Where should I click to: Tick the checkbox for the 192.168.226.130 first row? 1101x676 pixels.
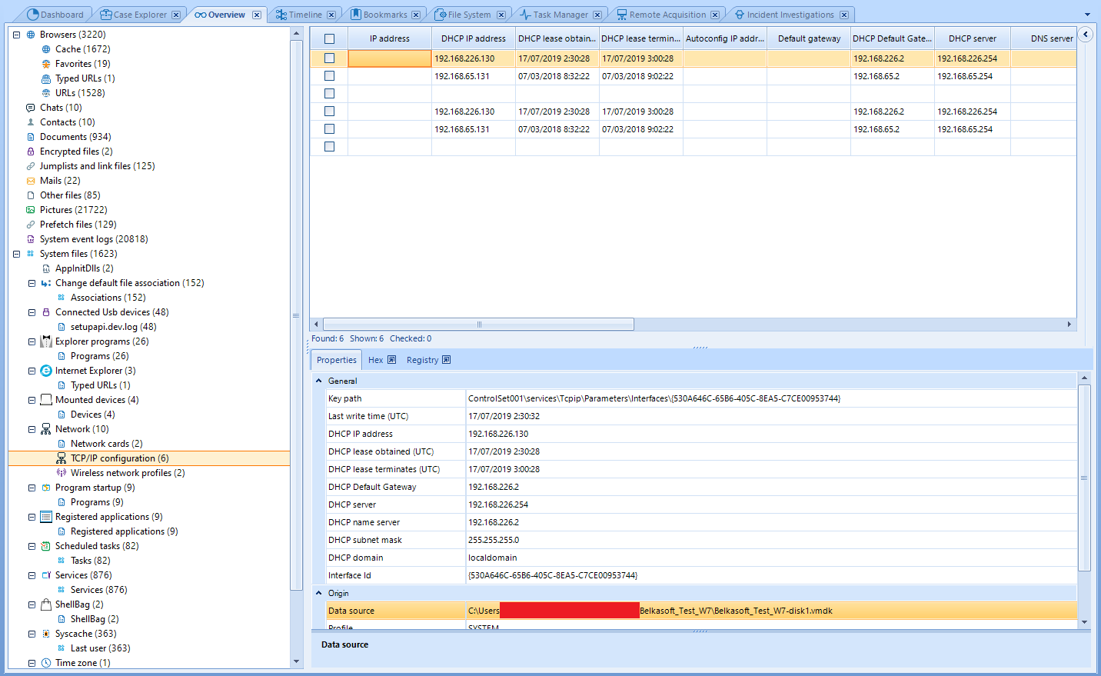coord(329,58)
